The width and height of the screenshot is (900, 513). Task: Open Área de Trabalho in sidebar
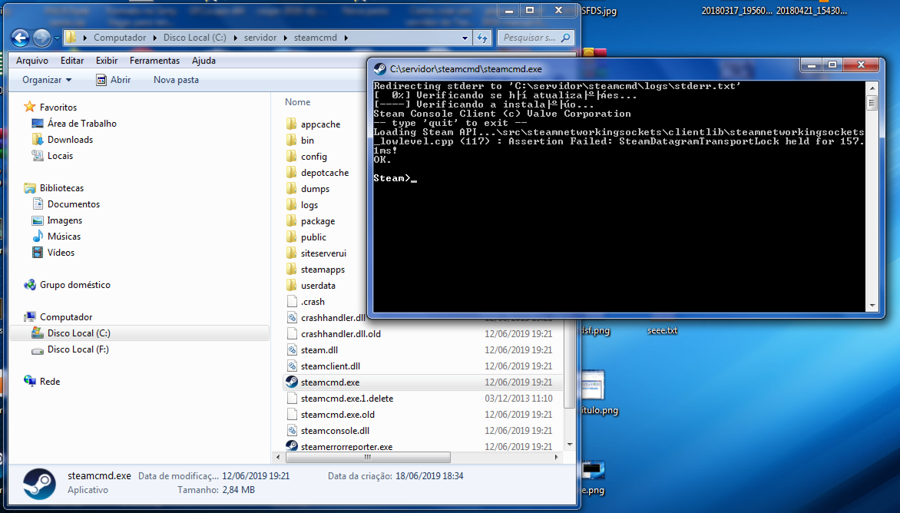[81, 124]
